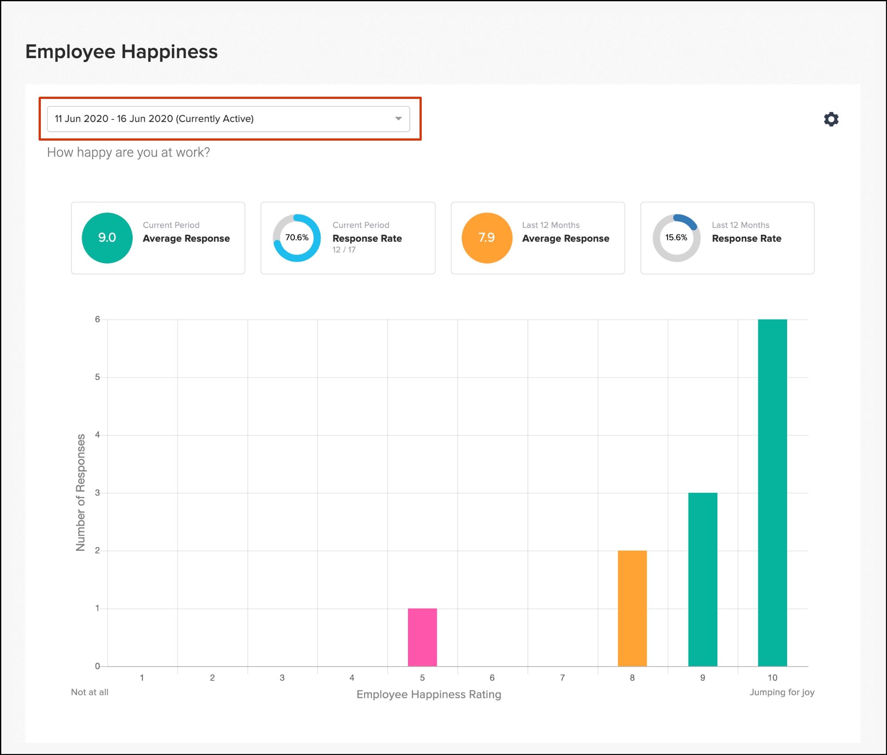Click the 70.6% response rate donut
The width and height of the screenshot is (887, 755).
click(297, 238)
